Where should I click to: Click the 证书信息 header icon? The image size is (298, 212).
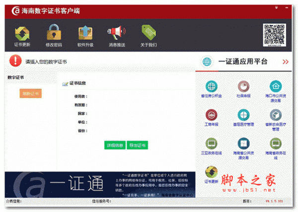coord(65,84)
